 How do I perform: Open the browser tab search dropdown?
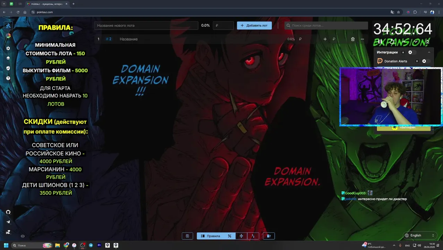[x=3, y=4]
